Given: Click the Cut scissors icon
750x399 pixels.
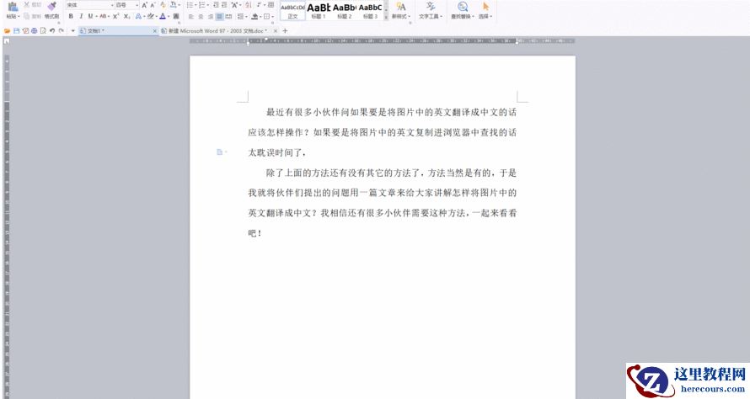Looking at the screenshot, I should point(27,5).
